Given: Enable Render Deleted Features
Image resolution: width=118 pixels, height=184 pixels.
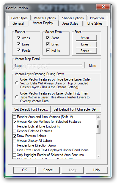Looking at the screenshot, I should pos(15,131).
